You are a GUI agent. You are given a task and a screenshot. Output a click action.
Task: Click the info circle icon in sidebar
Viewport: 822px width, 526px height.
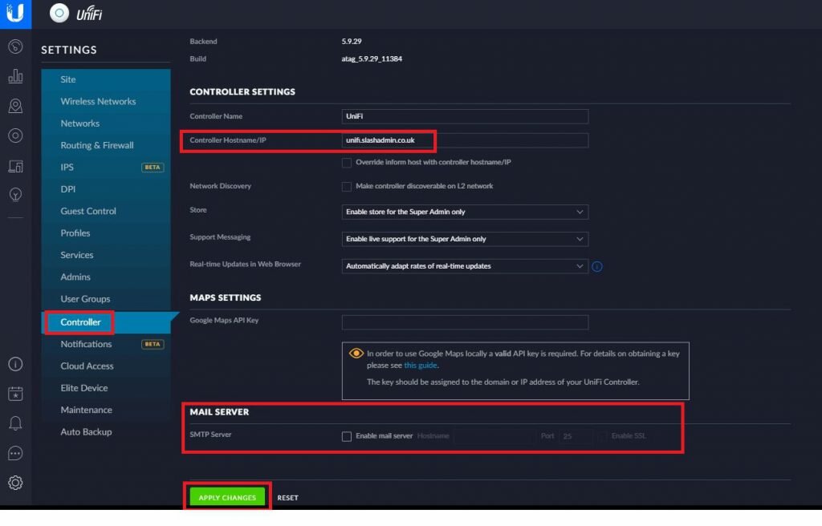click(x=15, y=364)
